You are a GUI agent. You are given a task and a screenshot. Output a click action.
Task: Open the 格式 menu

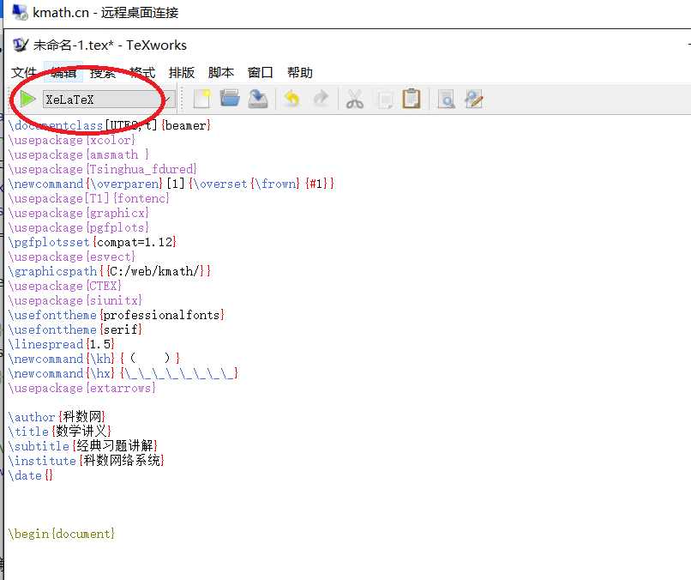pyautogui.click(x=142, y=73)
